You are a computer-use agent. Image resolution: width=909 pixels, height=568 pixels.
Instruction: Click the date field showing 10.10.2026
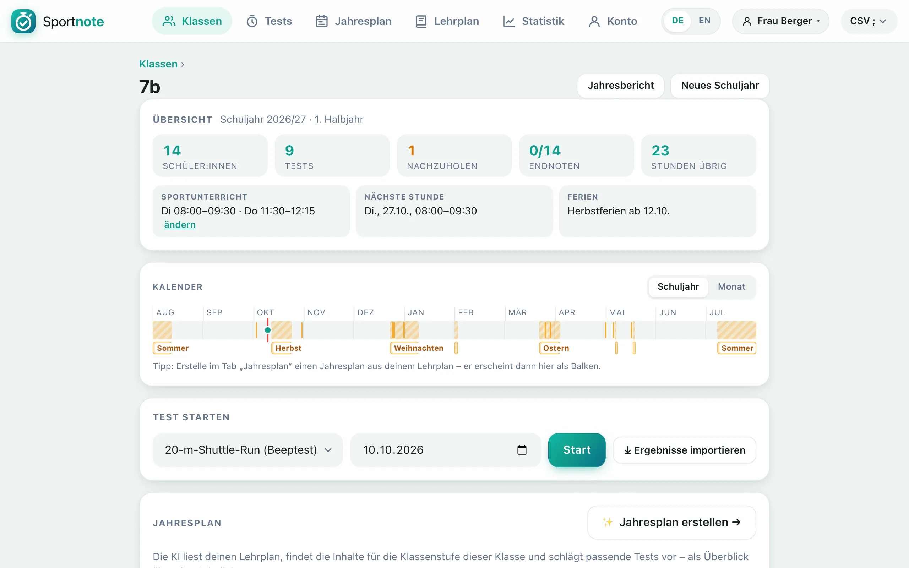(x=446, y=450)
